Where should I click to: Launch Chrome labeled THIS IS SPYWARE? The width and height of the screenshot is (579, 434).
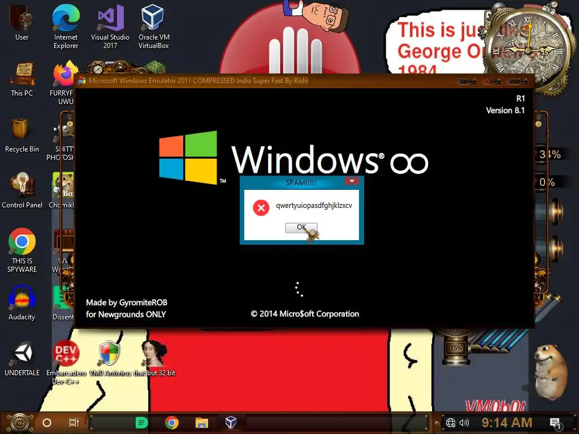pyautogui.click(x=22, y=250)
